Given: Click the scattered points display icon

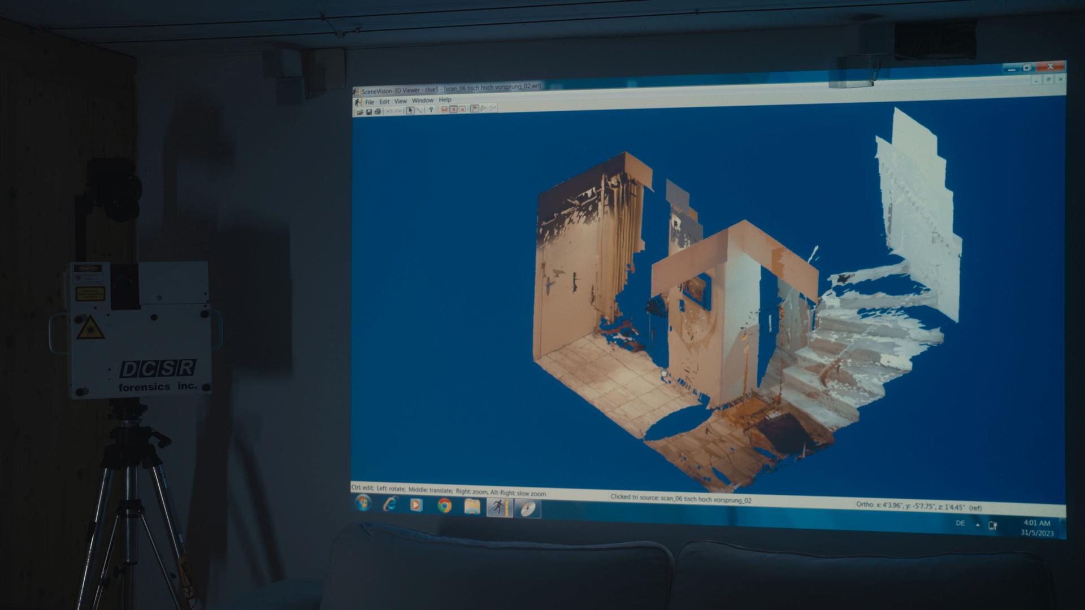Looking at the screenshot, I should [493, 108].
